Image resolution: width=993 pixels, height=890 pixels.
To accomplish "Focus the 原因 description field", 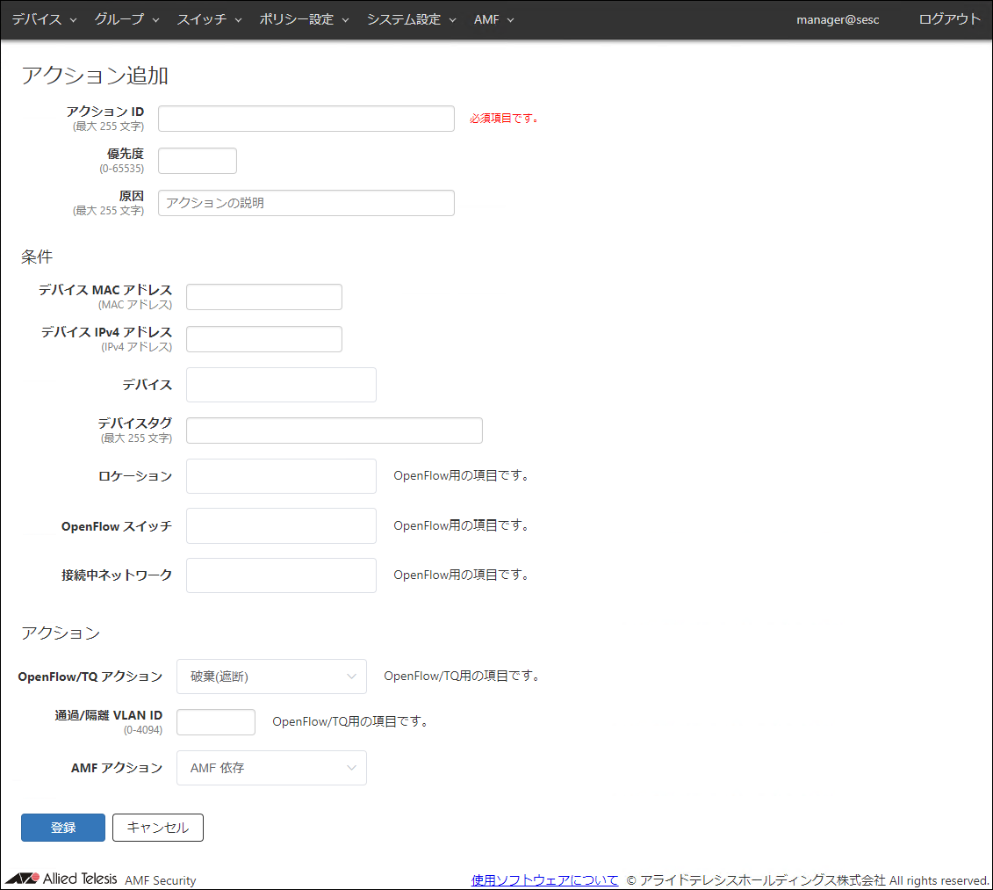I will tap(306, 203).
